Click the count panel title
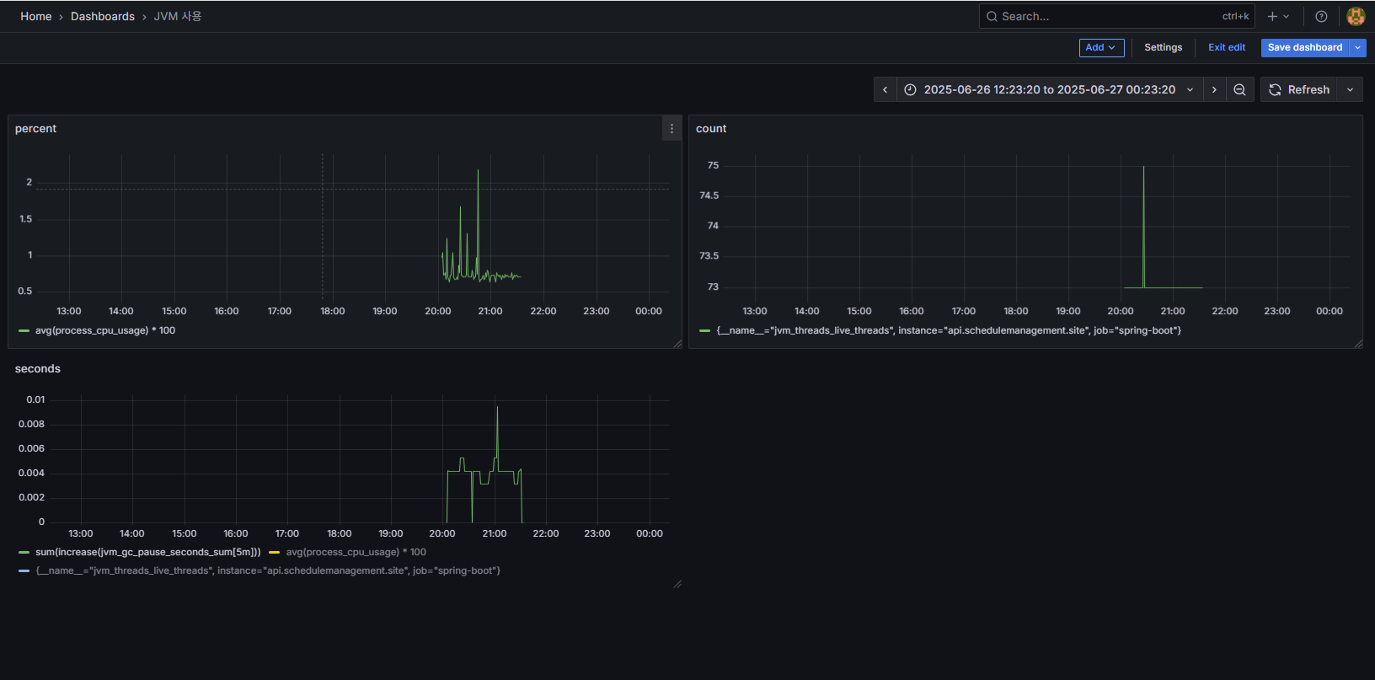The width and height of the screenshot is (1375, 680). click(x=711, y=128)
